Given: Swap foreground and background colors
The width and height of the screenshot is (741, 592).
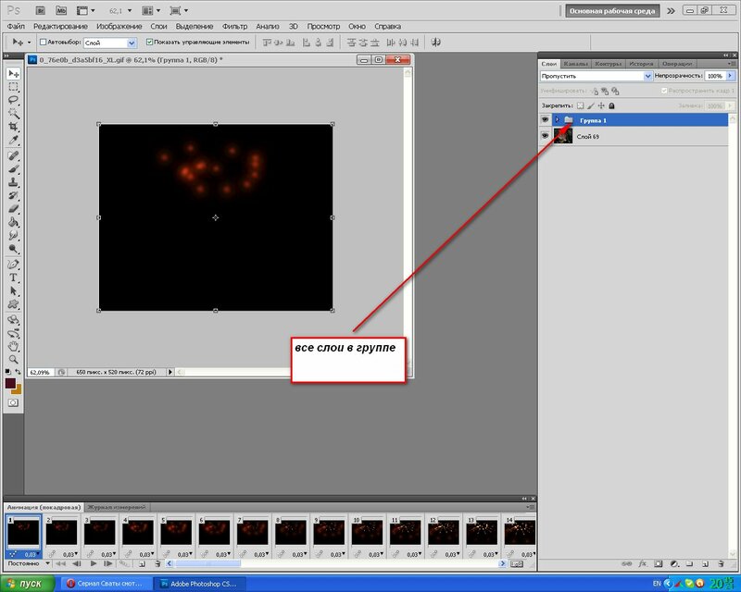Looking at the screenshot, I should click(18, 372).
